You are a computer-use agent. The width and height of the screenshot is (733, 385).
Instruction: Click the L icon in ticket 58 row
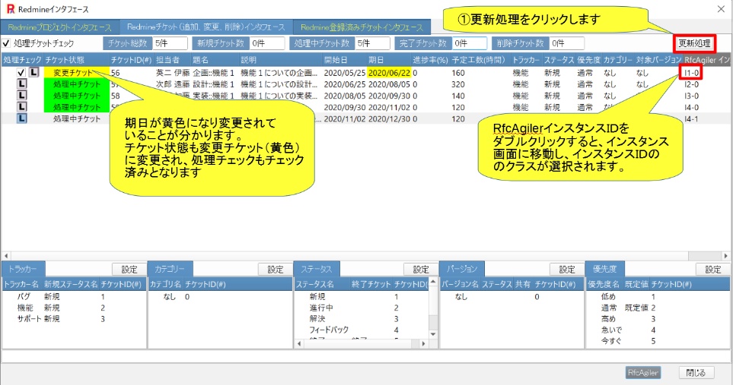click(21, 96)
